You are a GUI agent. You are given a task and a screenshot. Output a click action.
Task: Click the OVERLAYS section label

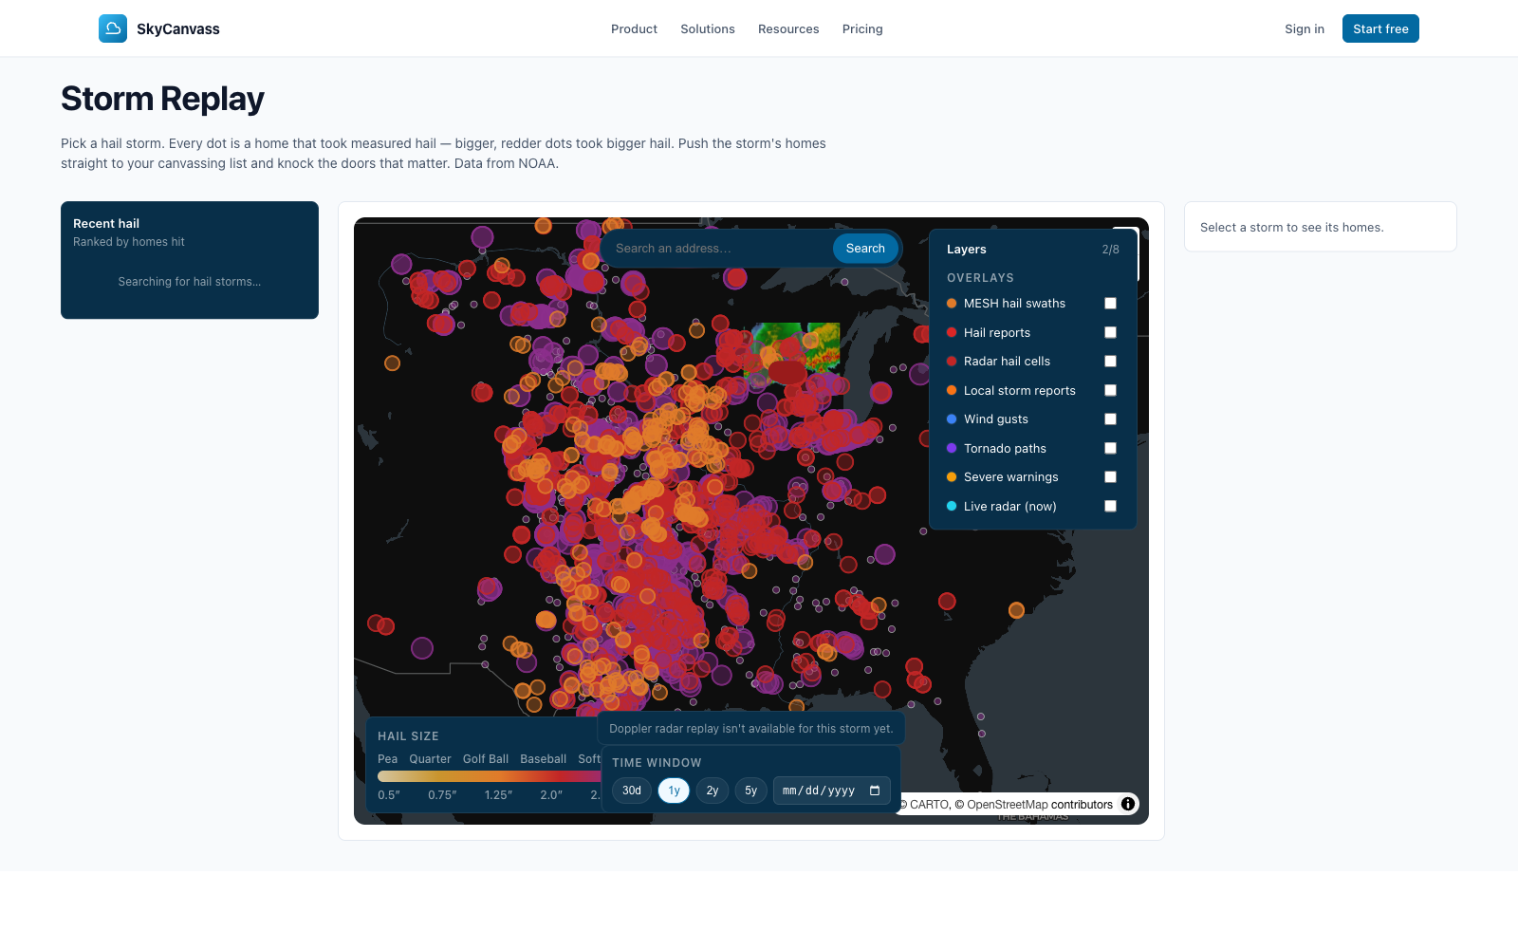coord(980,278)
